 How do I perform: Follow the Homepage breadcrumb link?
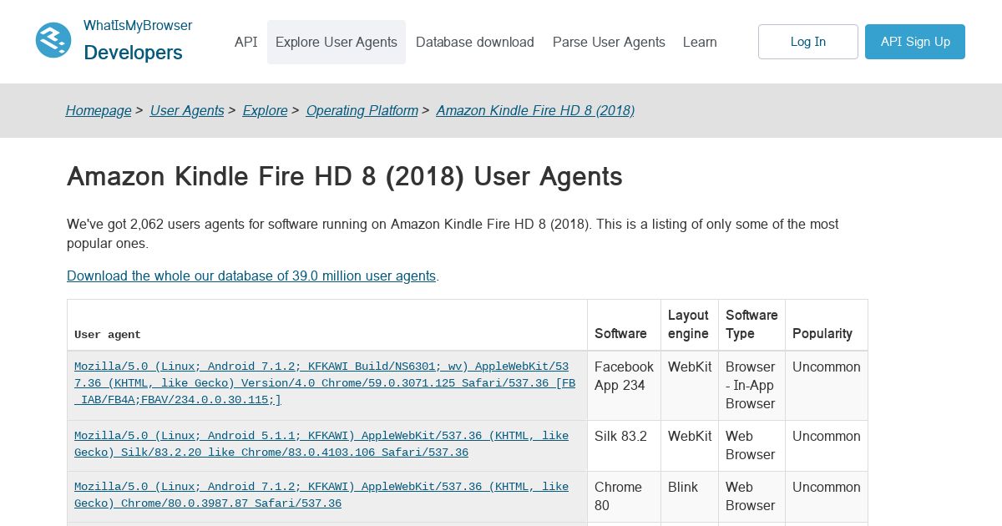point(99,110)
